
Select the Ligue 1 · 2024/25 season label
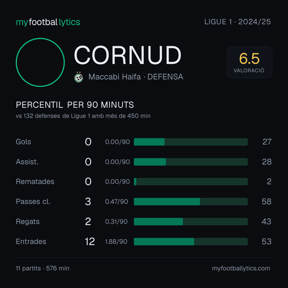coord(238,22)
